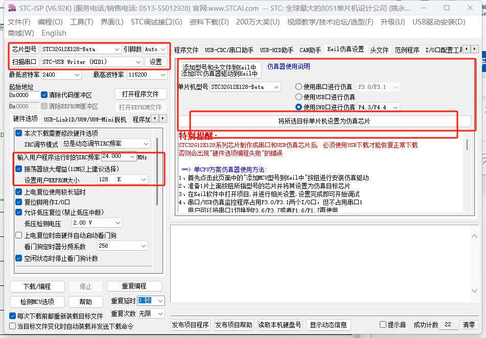The height and width of the screenshot is (338, 486).
Task: Open the 编程(O) menu
Action: [x=50, y=22]
